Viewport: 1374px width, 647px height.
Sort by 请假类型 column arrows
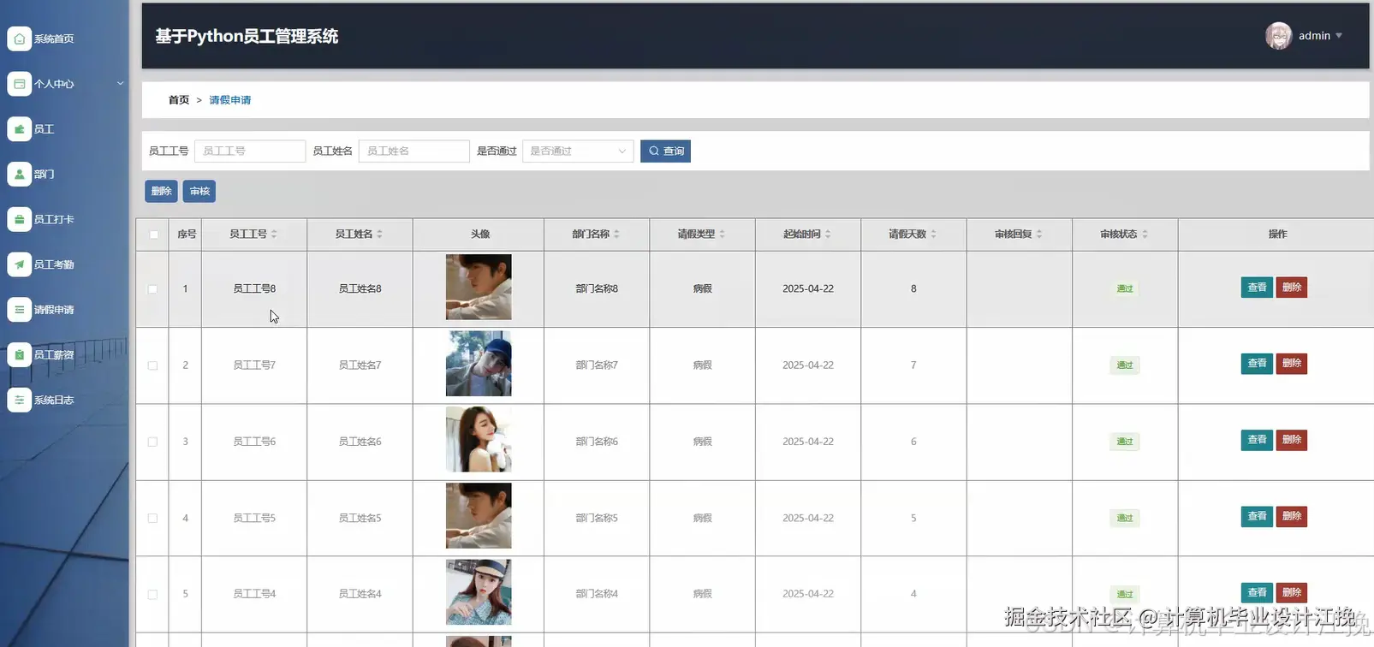click(x=722, y=234)
